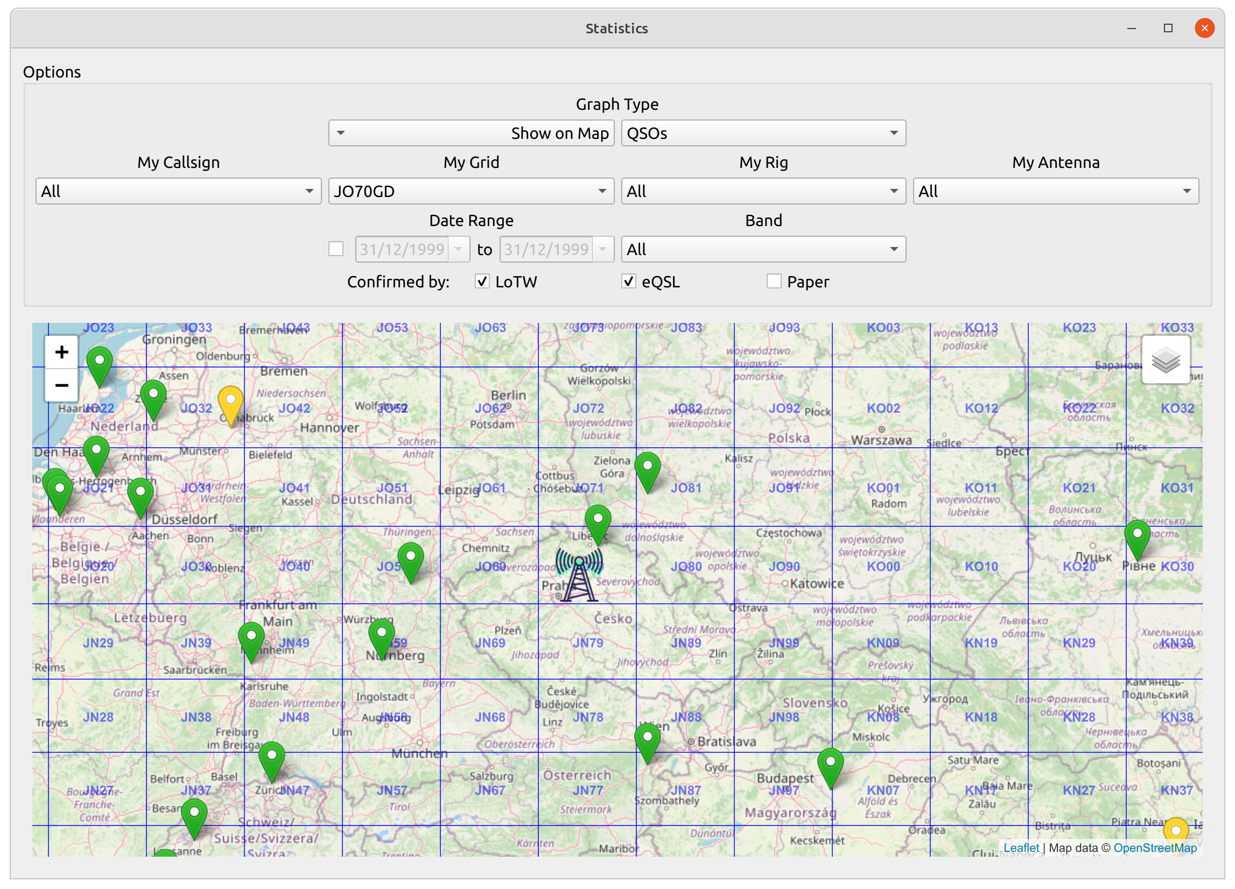
Task: Expand the QSOs dropdown
Action: coord(763,133)
